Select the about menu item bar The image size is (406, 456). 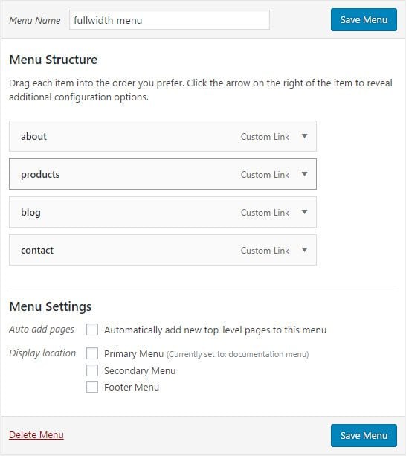(x=163, y=136)
